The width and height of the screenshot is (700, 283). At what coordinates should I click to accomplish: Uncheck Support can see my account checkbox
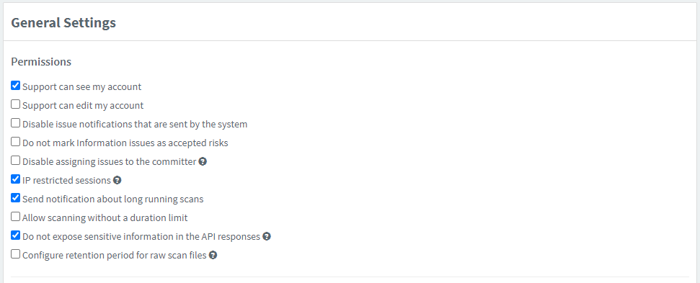[16, 86]
